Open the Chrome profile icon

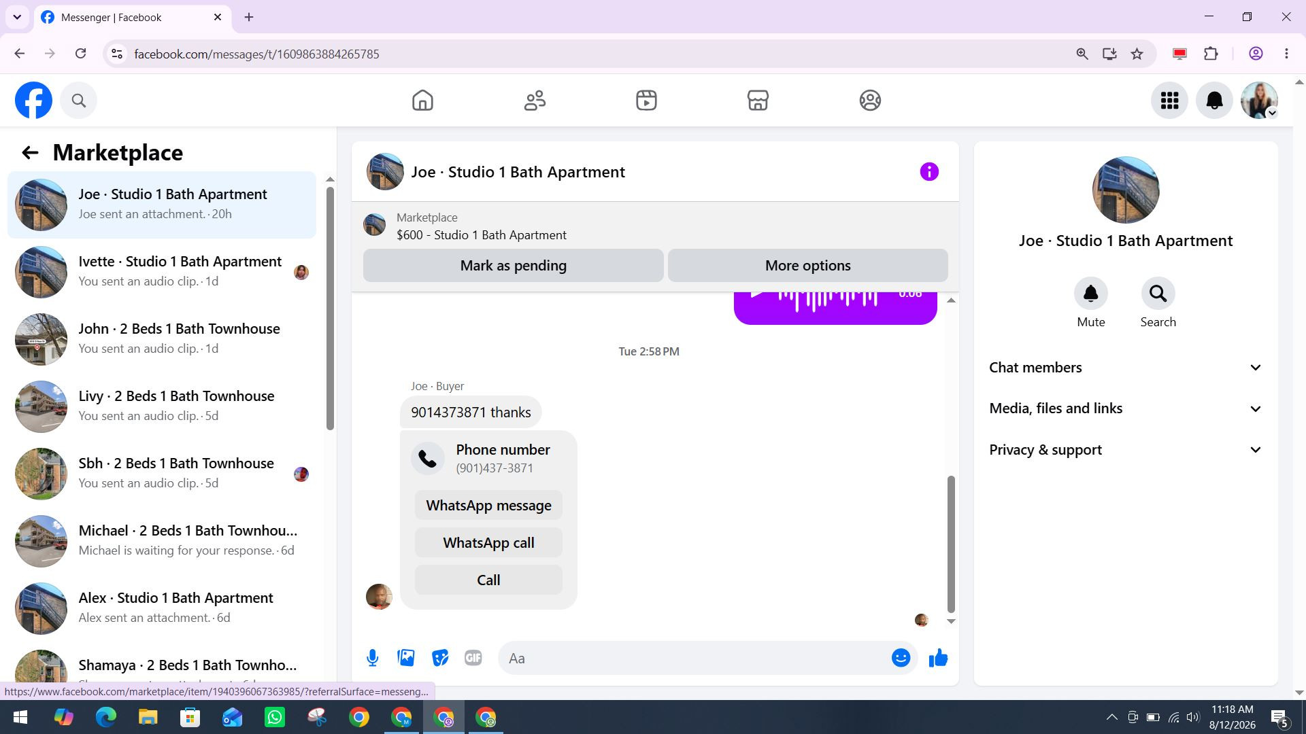1256,54
